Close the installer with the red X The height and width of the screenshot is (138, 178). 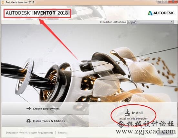[173, 2]
